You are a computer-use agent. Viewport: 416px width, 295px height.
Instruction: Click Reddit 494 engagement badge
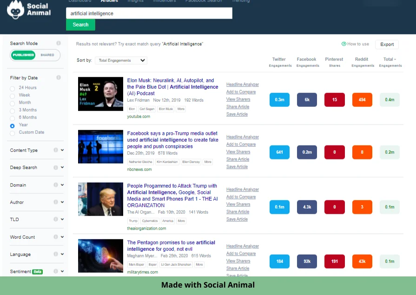pos(362,100)
